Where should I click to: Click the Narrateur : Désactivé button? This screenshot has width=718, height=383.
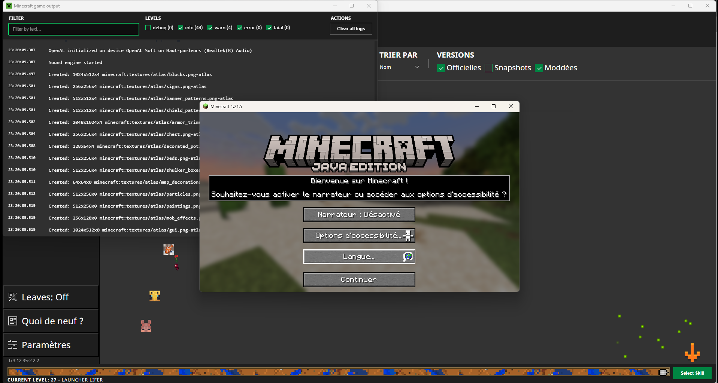click(x=359, y=215)
